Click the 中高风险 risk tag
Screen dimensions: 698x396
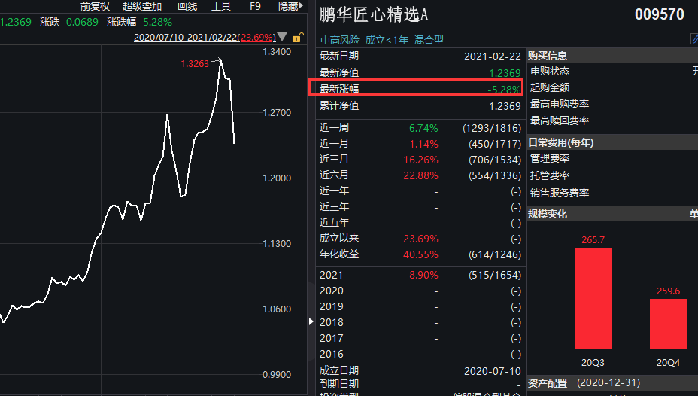point(340,40)
